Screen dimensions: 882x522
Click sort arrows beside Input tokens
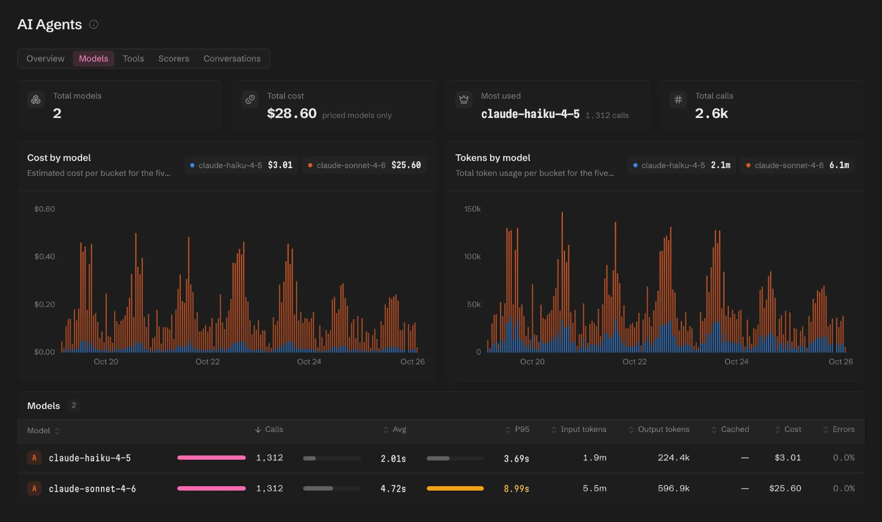[554, 429]
